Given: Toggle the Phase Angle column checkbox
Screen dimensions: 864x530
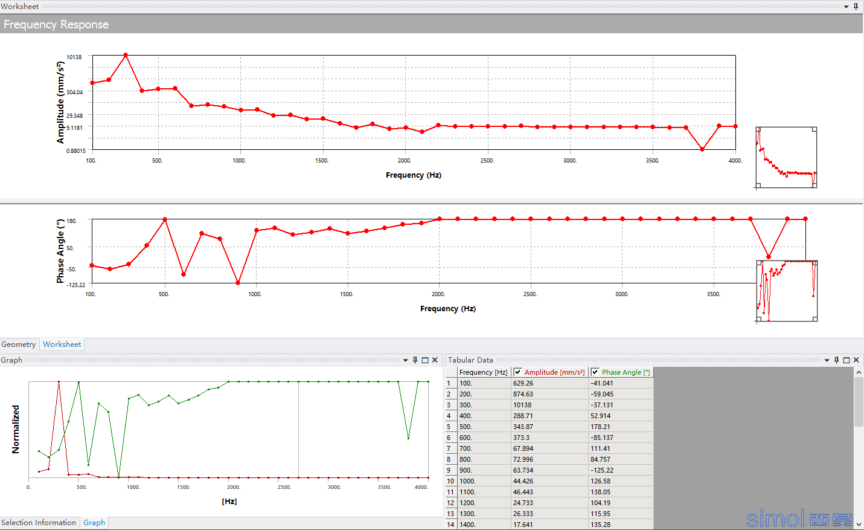Looking at the screenshot, I should [x=595, y=372].
